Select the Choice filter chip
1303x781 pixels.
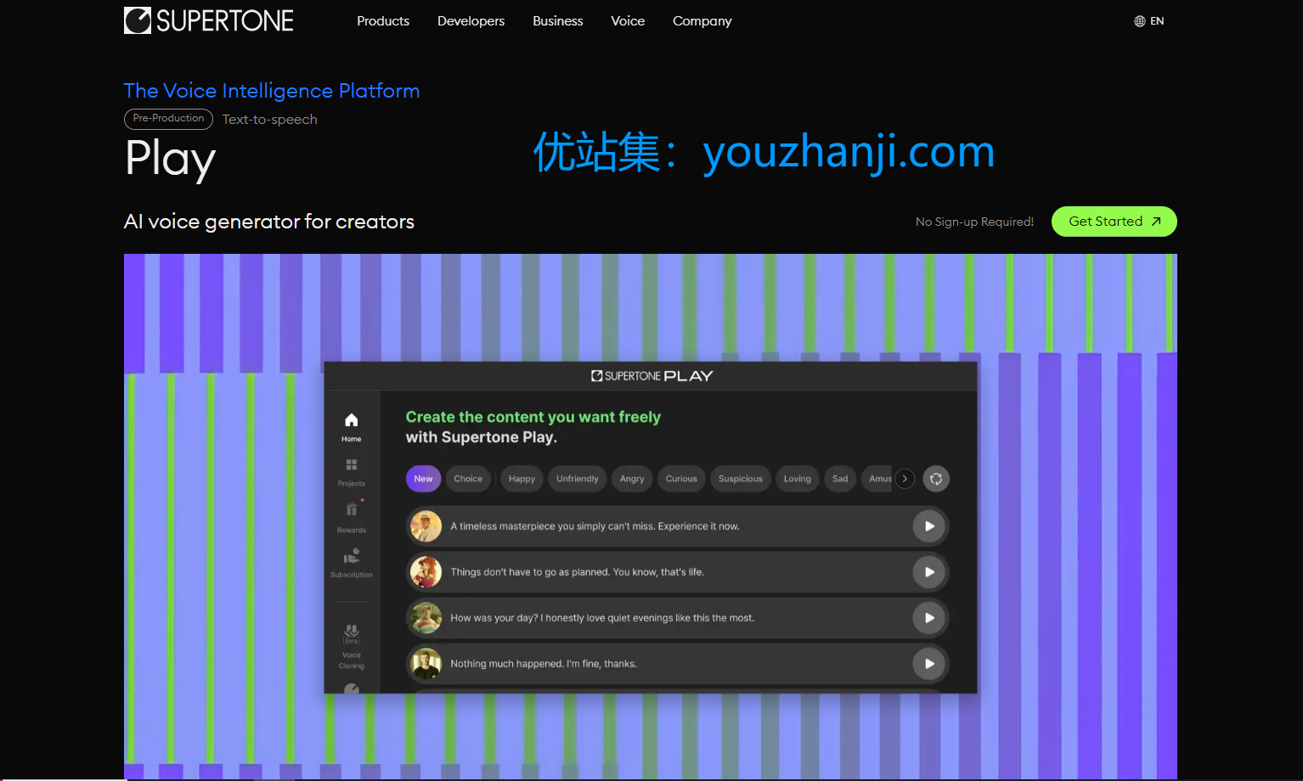point(468,479)
